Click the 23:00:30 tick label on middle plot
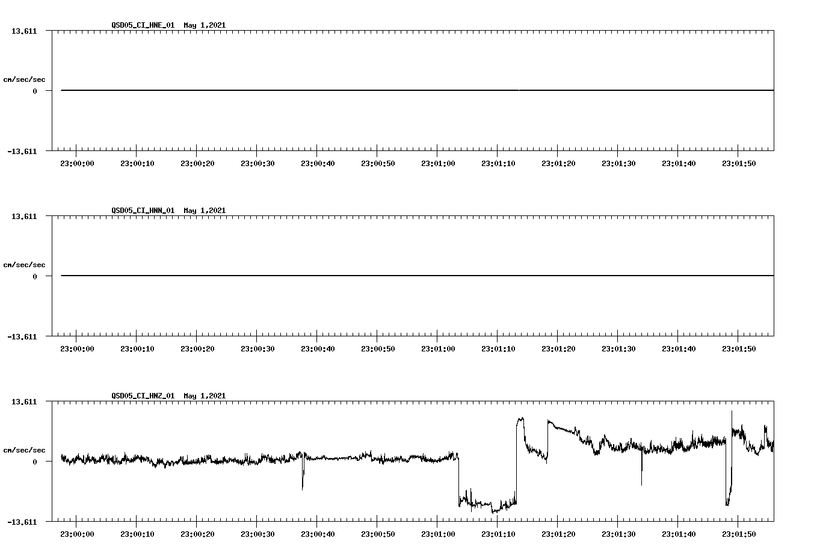Image resolution: width=817 pixels, height=556 pixels. click(x=257, y=347)
